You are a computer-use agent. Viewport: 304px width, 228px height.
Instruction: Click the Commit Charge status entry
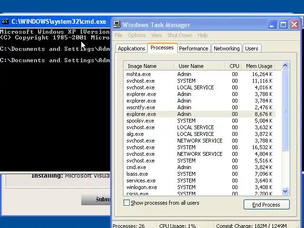[251, 226]
